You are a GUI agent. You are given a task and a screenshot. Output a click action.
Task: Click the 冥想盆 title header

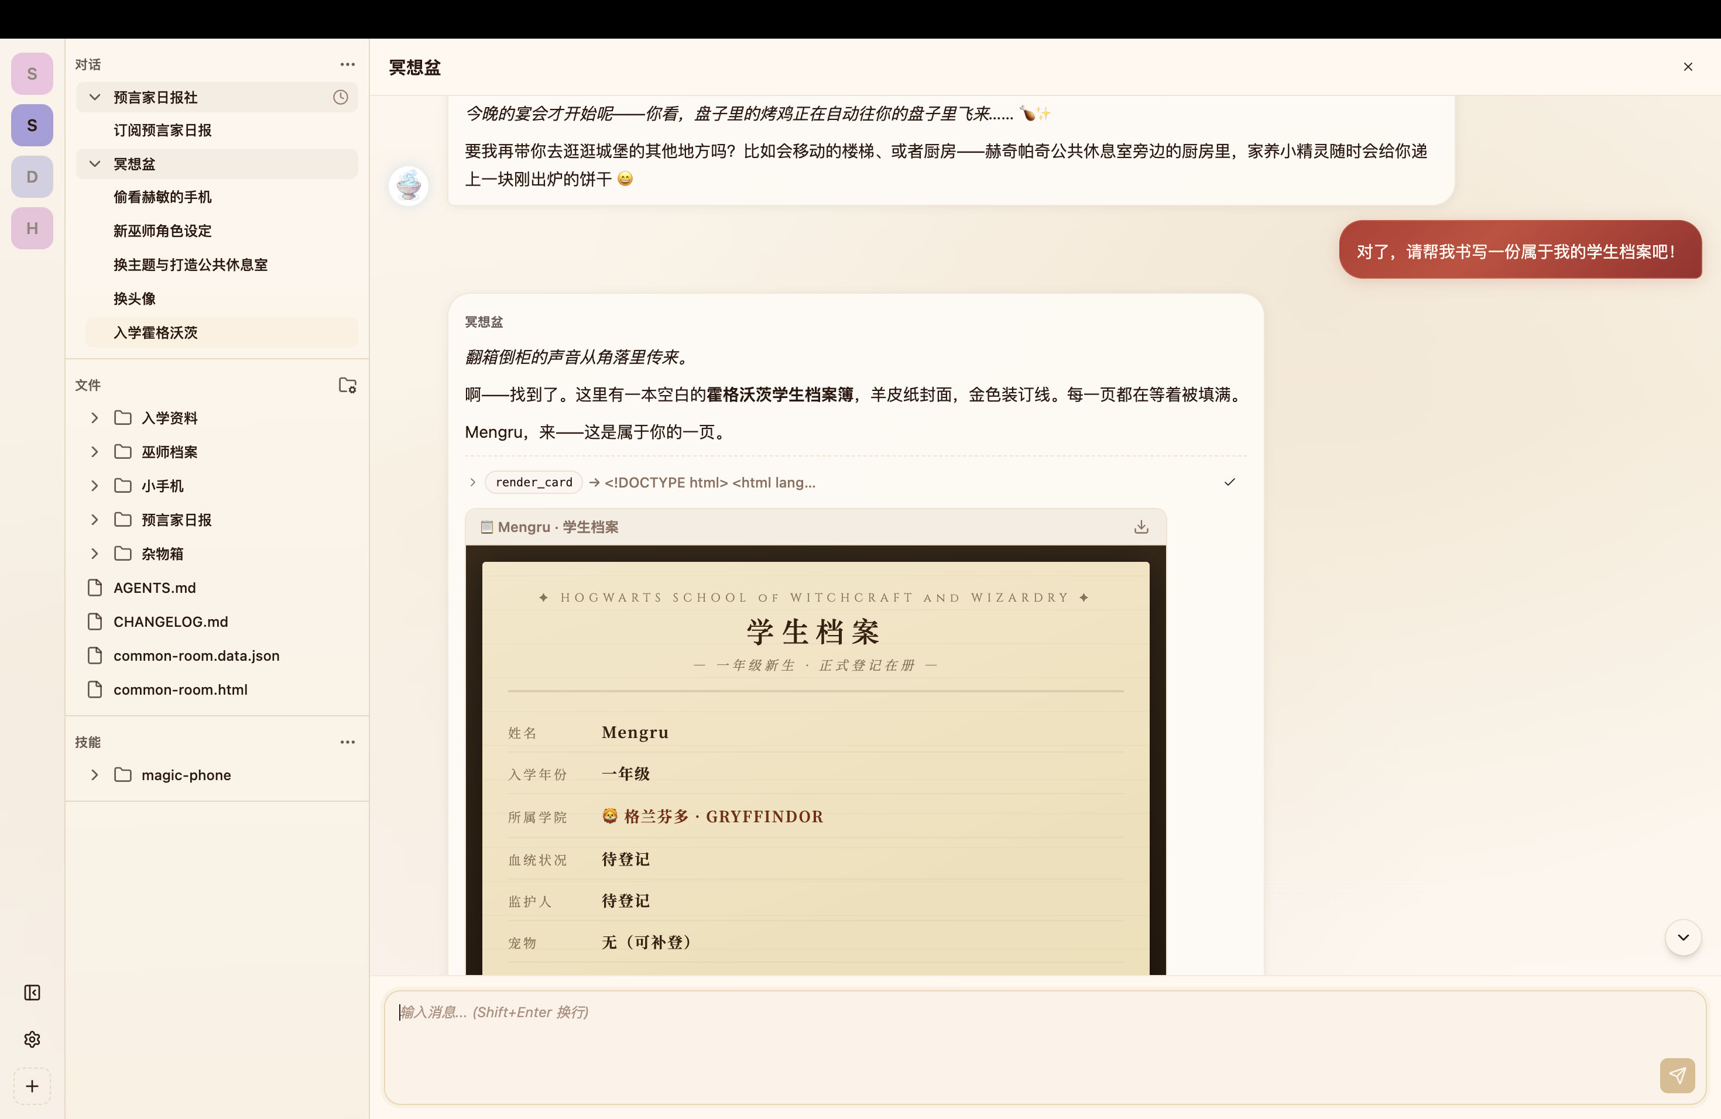(415, 67)
